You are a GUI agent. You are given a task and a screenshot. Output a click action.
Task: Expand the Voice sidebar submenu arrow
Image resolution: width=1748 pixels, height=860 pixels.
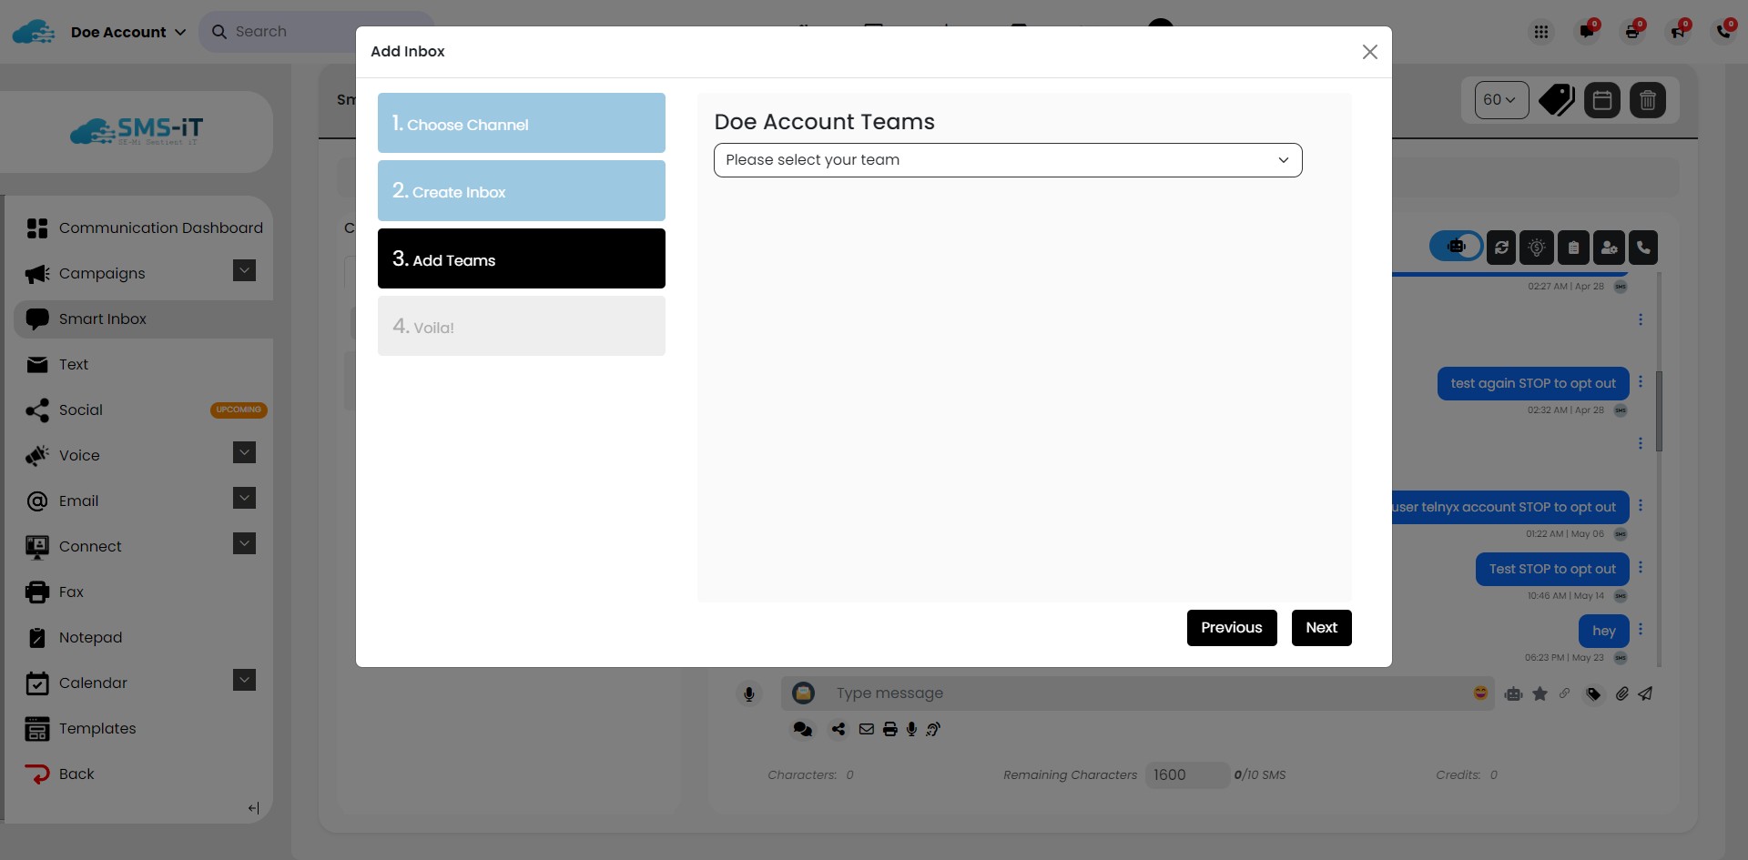(244, 452)
